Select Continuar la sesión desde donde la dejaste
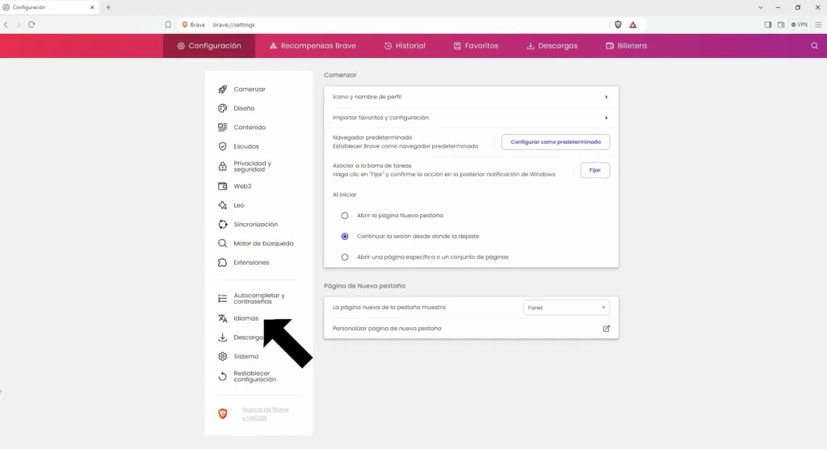This screenshot has width=827, height=449. (344, 237)
